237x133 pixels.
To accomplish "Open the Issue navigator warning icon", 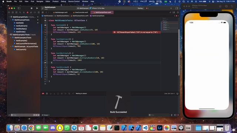I will click(24, 12).
